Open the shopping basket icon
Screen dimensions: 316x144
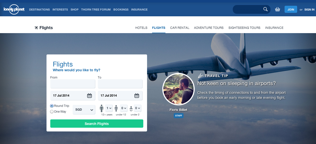click(278, 10)
